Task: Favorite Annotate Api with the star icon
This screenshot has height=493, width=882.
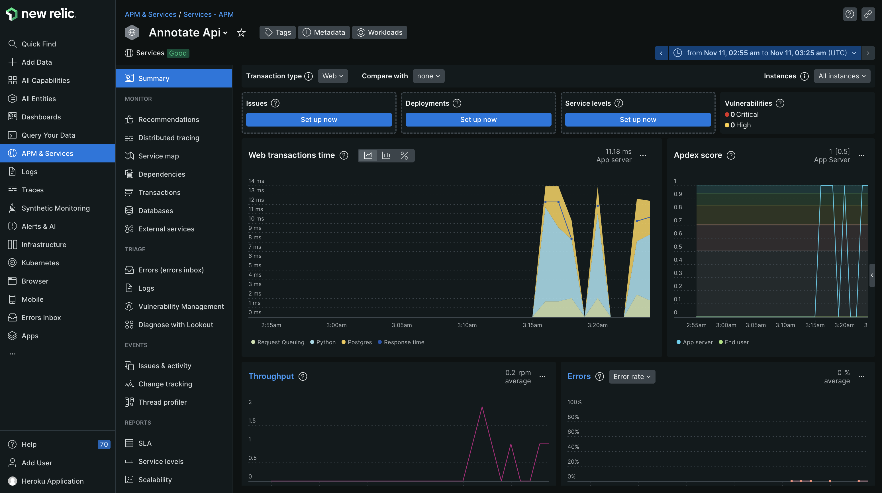Action: tap(241, 32)
